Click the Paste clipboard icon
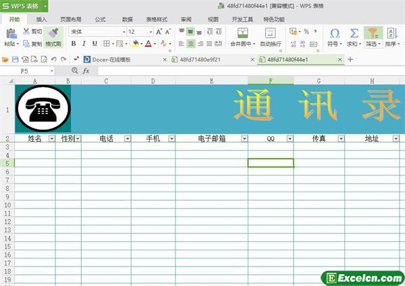Image resolution: width=405 pixels, height=286 pixels. click(11, 34)
